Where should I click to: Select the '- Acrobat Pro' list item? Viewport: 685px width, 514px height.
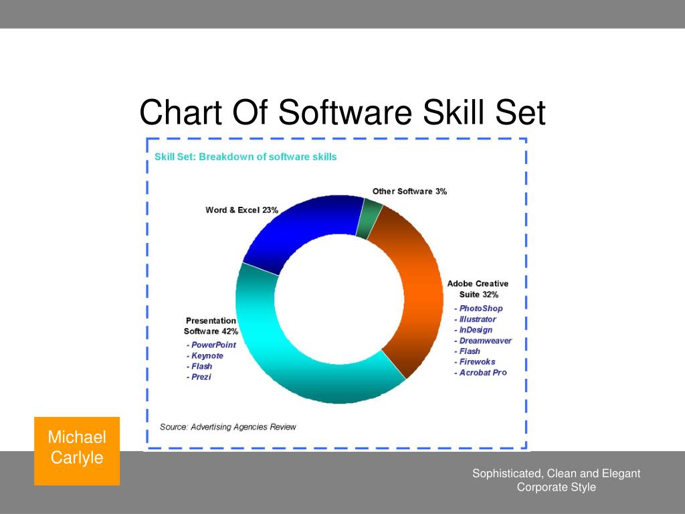(480, 373)
